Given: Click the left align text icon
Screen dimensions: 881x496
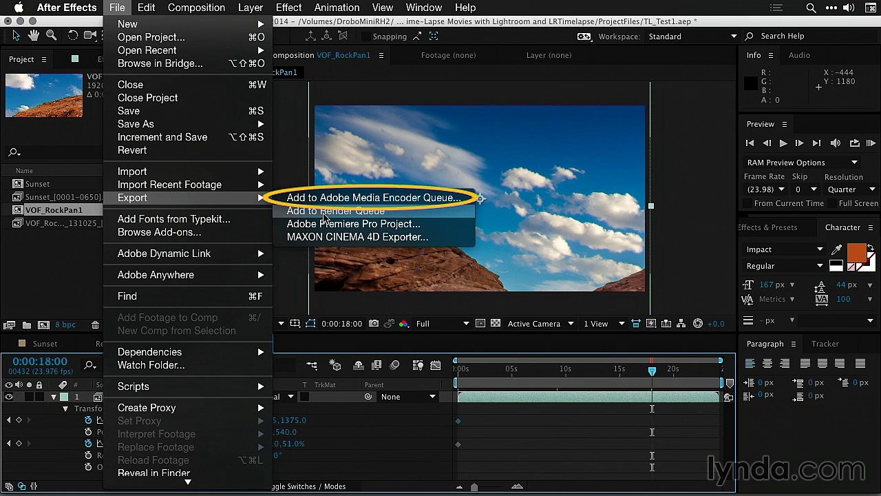Looking at the screenshot, I should tap(750, 364).
